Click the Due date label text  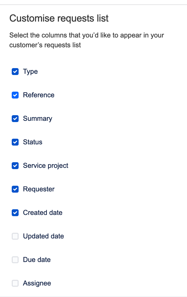coord(36,260)
